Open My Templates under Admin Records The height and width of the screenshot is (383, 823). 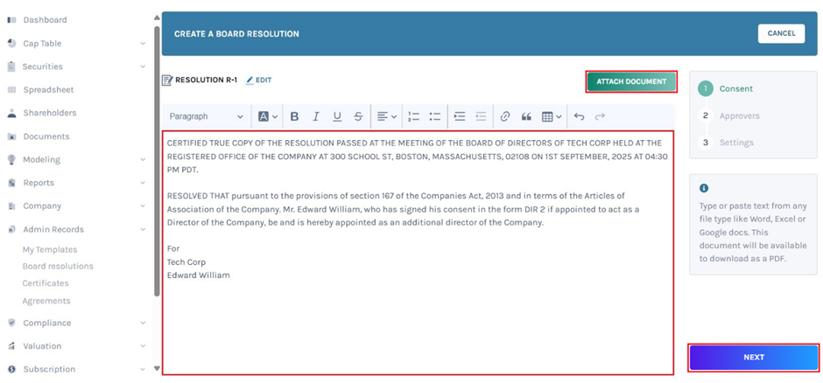(50, 249)
